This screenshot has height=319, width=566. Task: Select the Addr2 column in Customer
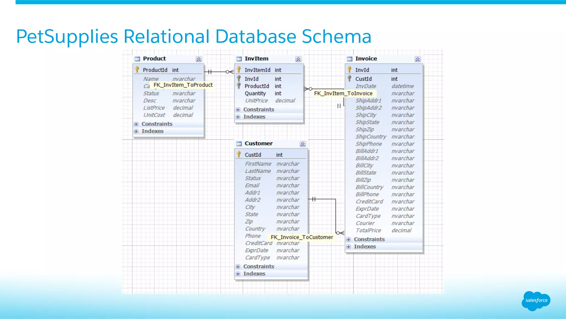tap(271, 200)
